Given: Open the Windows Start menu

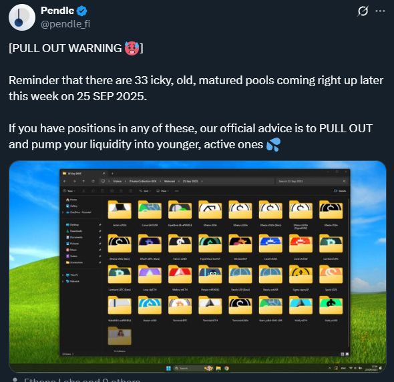Looking at the screenshot, I should tap(168, 368).
